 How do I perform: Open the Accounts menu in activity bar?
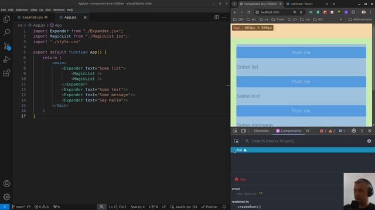coord(6,184)
